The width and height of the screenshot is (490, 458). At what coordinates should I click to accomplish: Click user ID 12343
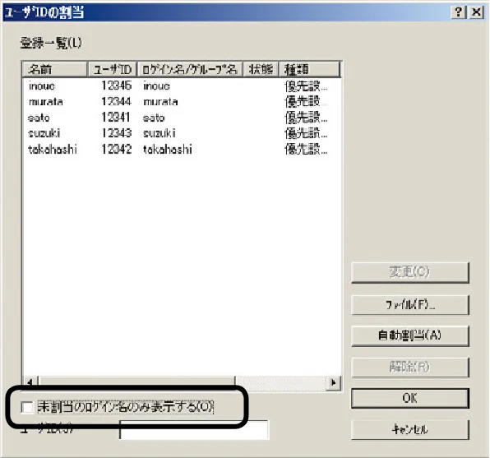coord(116,133)
